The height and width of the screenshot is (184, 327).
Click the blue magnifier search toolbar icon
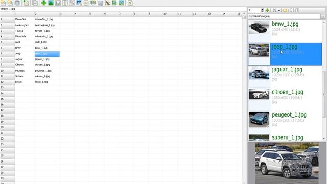tap(79, 3)
